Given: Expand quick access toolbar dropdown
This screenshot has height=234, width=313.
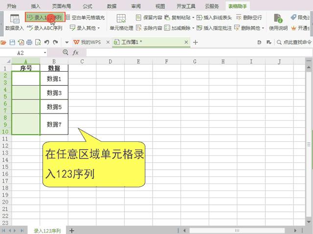Looking at the screenshot, I should click(67, 42).
